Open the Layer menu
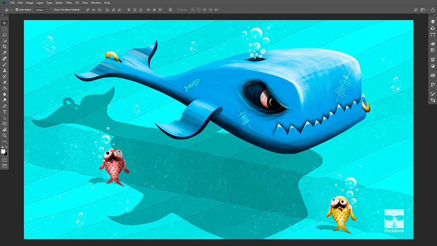 tap(40, 3)
